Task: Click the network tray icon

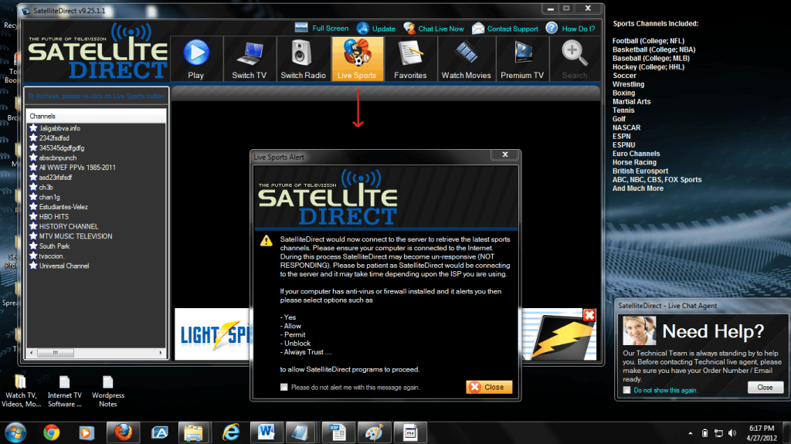Action: pos(719,433)
